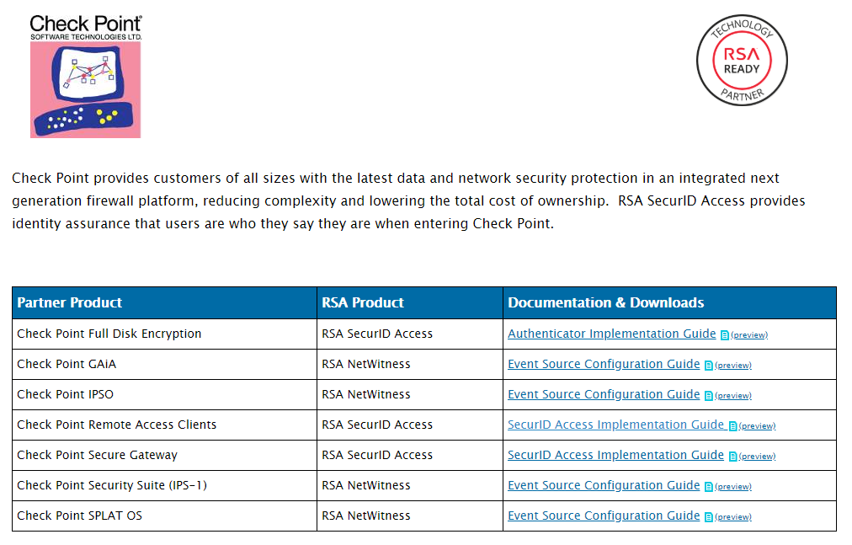The height and width of the screenshot is (545, 852).
Task: Click the Check Point Software Technologies logo
Action: point(85,76)
